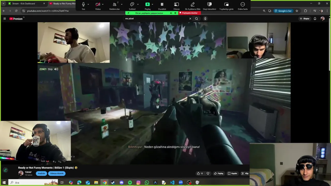Bookmark this page with star icon
Screen dimensions: 331x186
click(297, 11)
